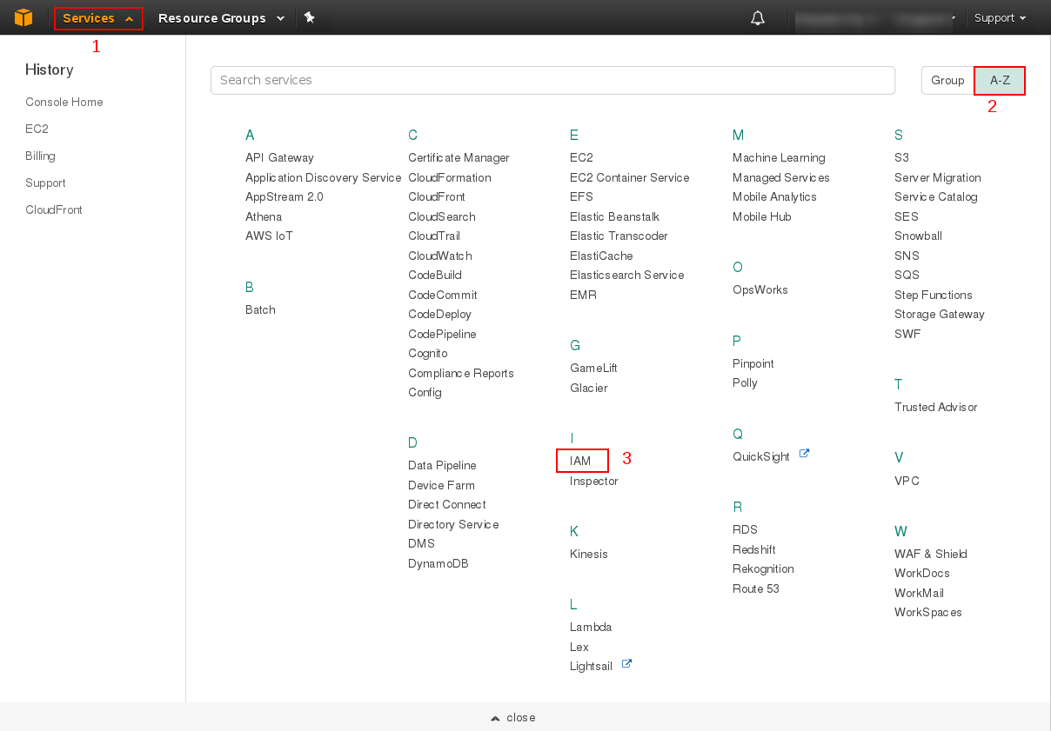The width and height of the screenshot is (1051, 731).
Task: Open the notifications bell icon
Action: (757, 18)
